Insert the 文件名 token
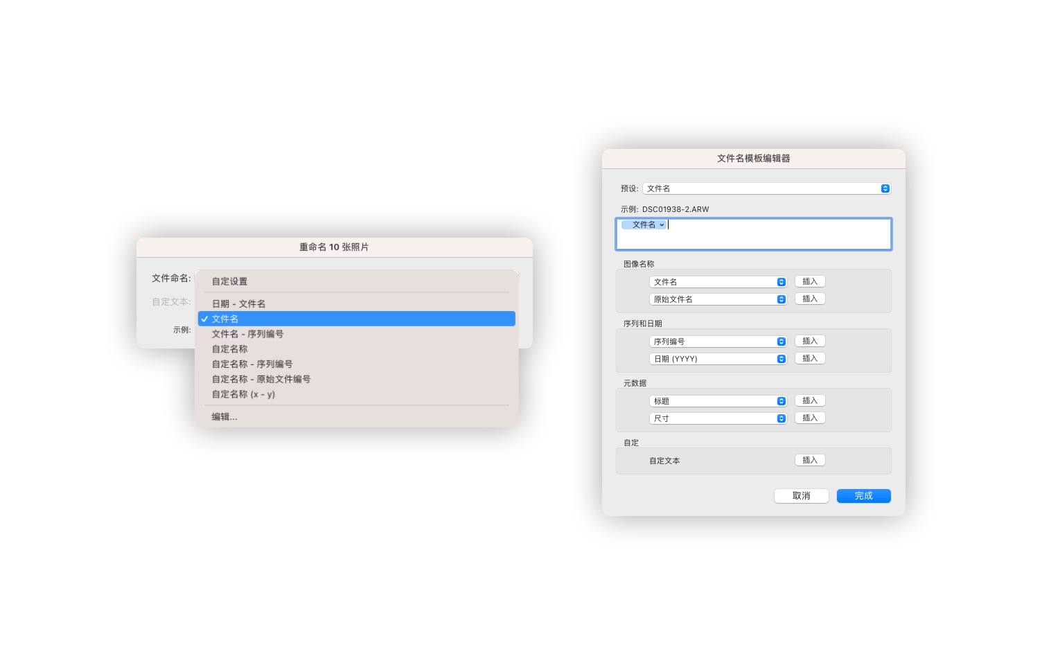The height and width of the screenshot is (665, 1042). (809, 281)
